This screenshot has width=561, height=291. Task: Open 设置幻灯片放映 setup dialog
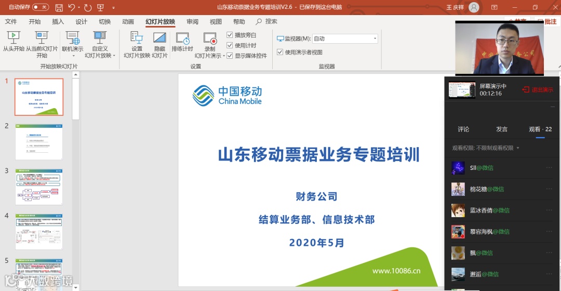[x=137, y=44]
